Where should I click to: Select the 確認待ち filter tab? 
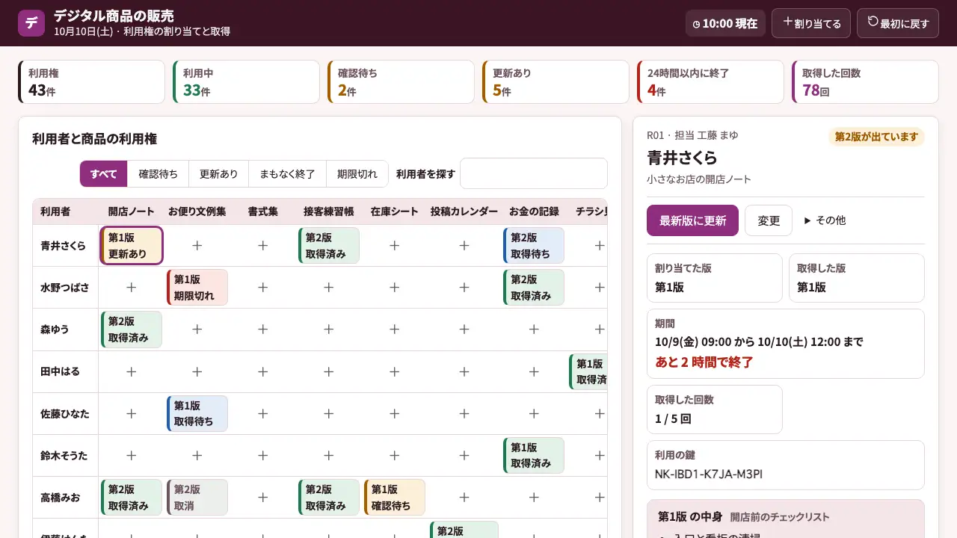tap(159, 174)
